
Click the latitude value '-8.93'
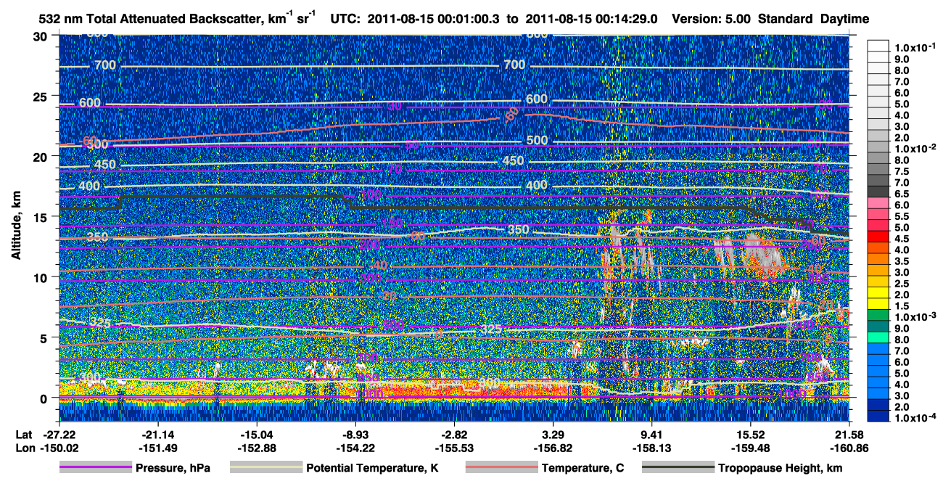(355, 433)
